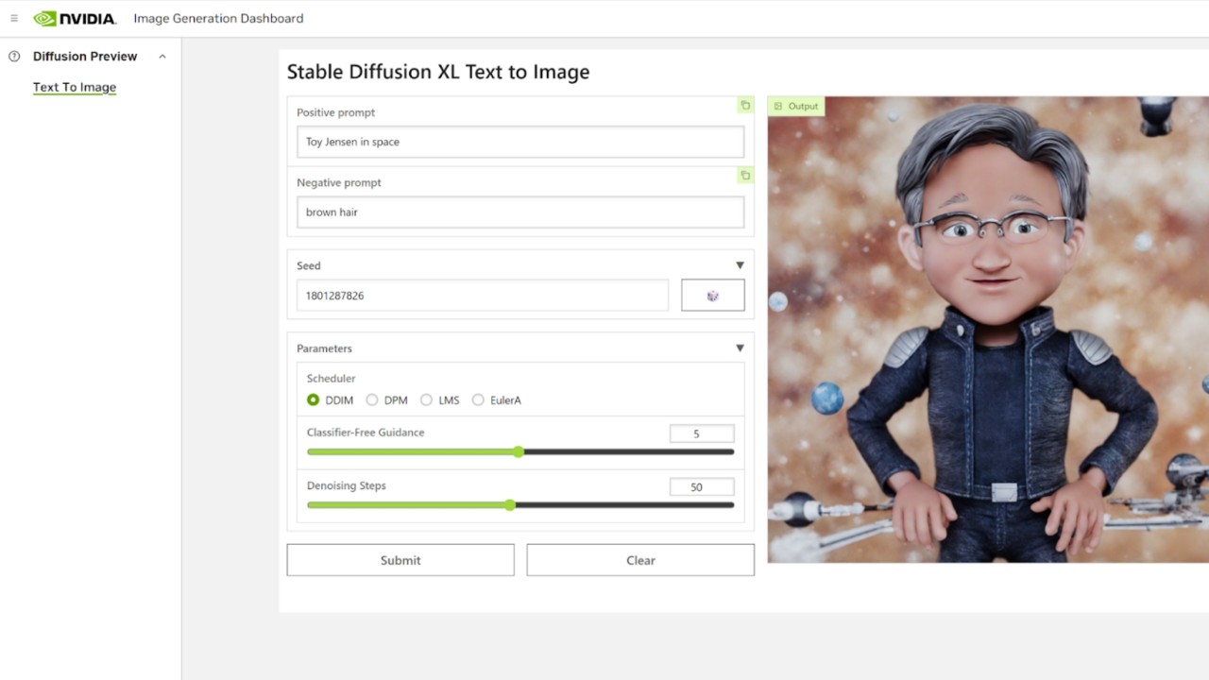1209x680 pixels.
Task: Click inside the Seed input field
Action: (x=483, y=295)
